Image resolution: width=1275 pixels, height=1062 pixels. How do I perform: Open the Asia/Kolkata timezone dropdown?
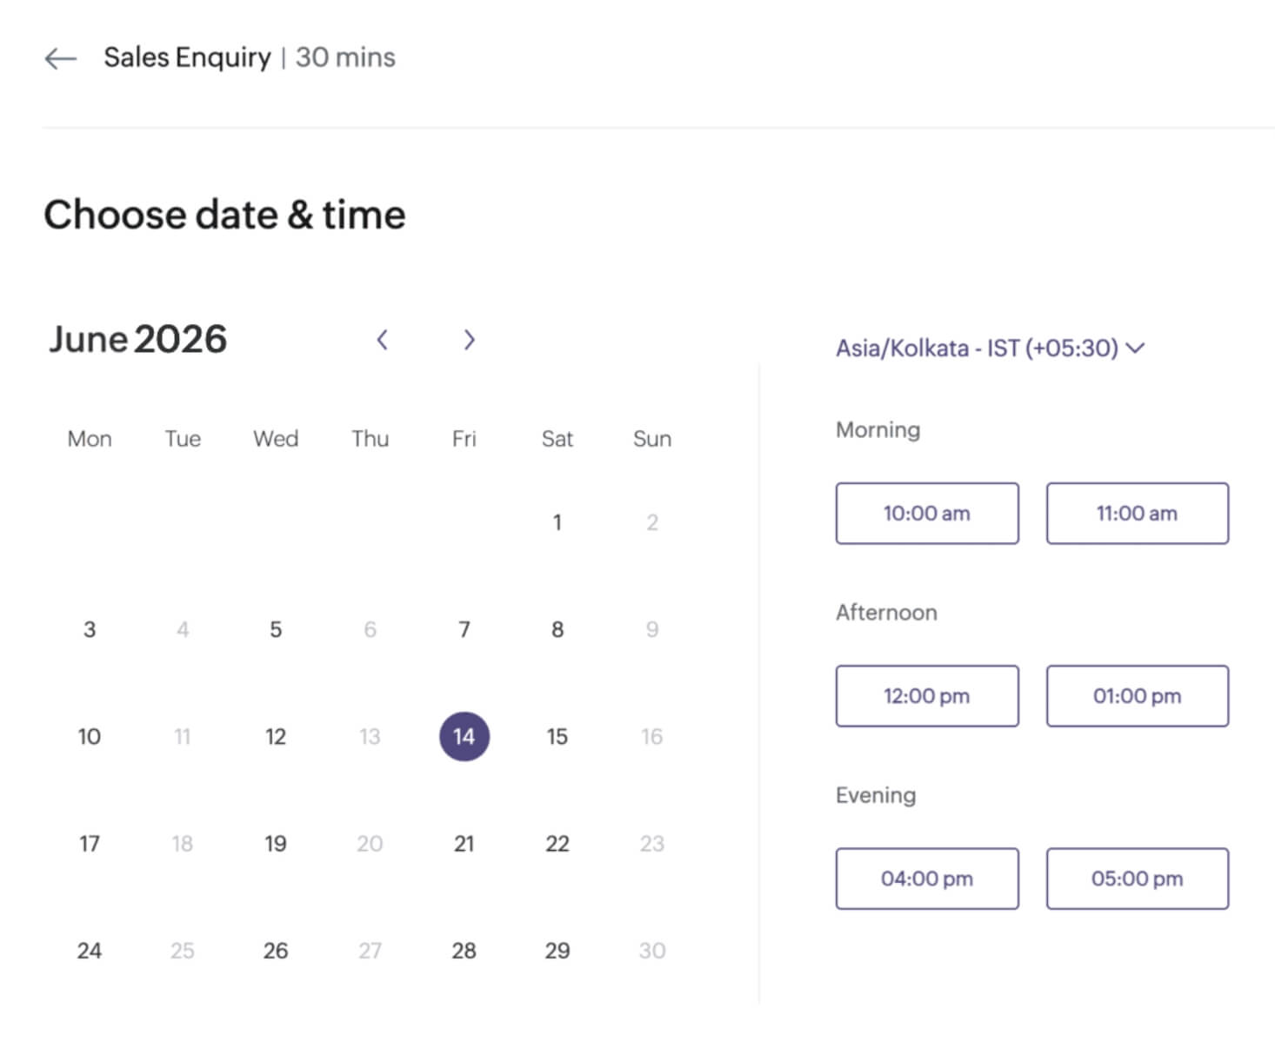990,348
